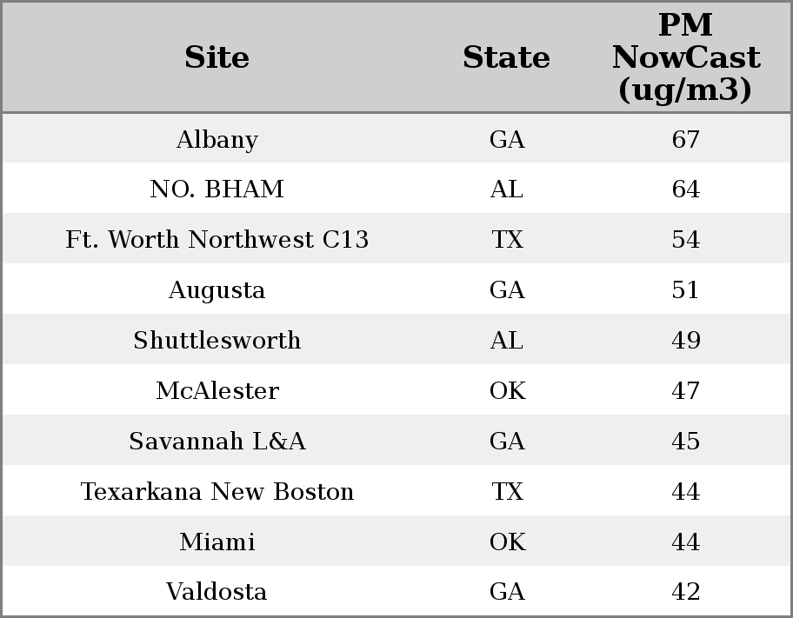793x618 pixels.
Task: Click the State column header
Action: pyautogui.click(x=506, y=58)
